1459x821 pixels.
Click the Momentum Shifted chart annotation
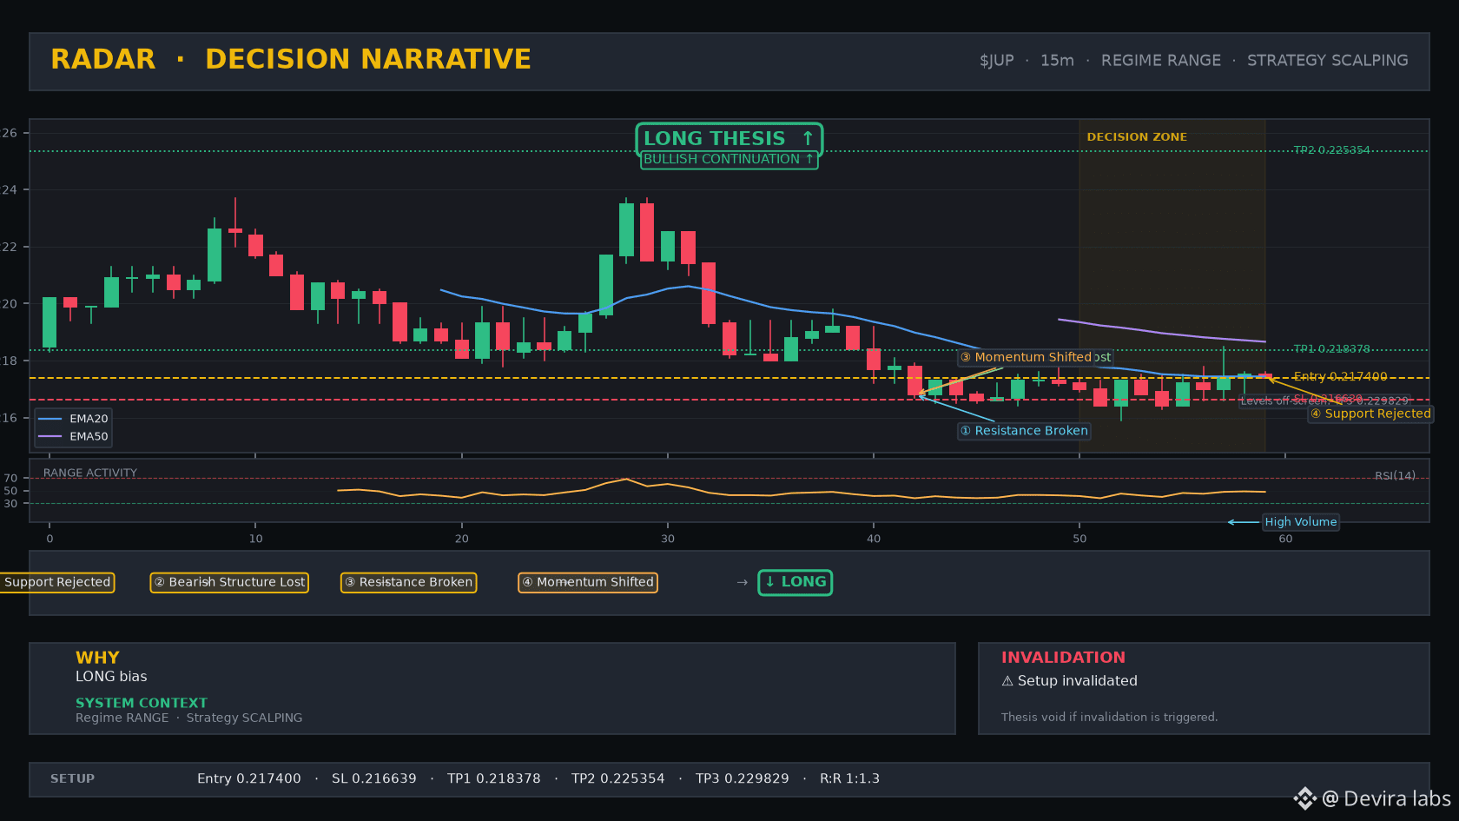click(x=1035, y=357)
